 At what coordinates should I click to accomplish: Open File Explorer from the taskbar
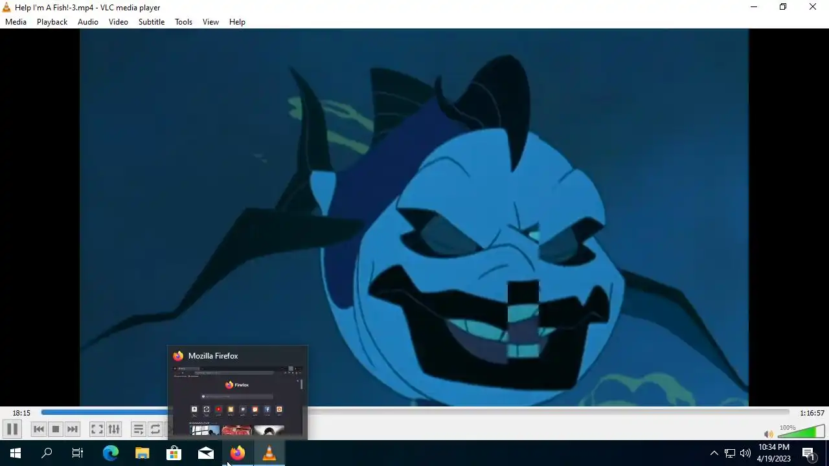(x=142, y=453)
